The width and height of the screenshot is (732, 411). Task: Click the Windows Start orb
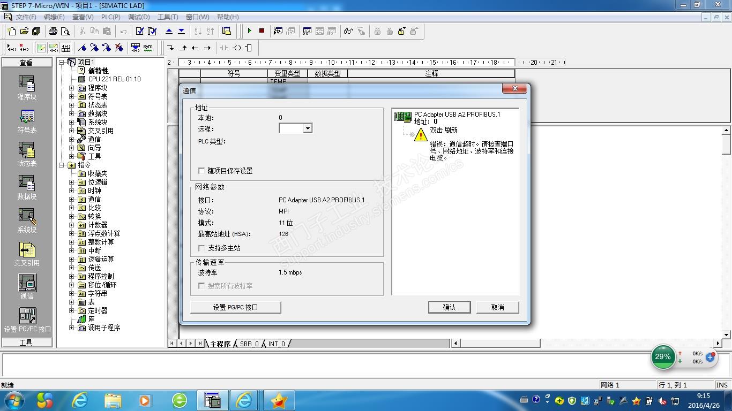point(14,400)
